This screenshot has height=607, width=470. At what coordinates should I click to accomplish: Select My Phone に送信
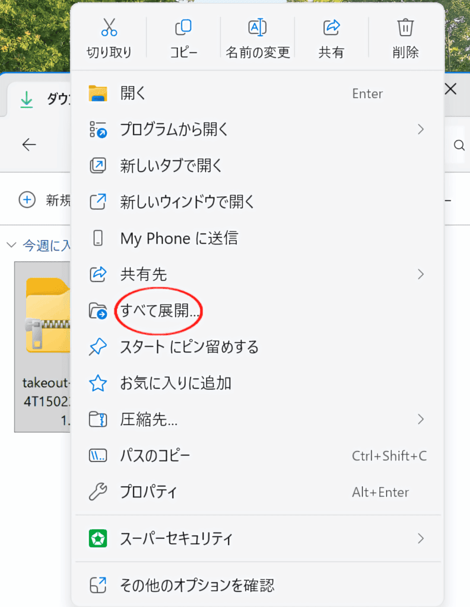coord(258,238)
